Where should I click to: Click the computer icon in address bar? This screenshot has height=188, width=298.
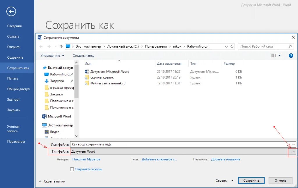click(68, 46)
